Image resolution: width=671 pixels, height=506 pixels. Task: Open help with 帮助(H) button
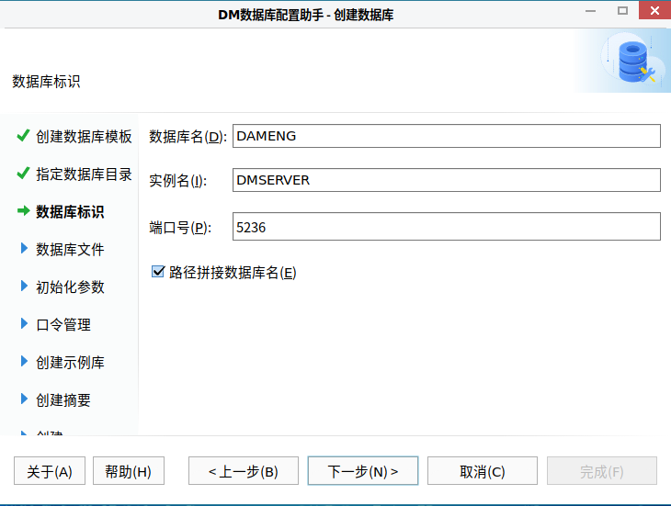[129, 471]
